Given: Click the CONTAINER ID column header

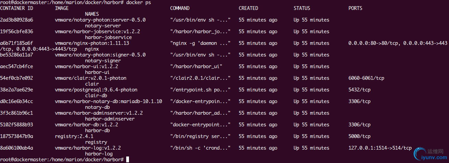Looking at the screenshot, I should click(x=16, y=8).
